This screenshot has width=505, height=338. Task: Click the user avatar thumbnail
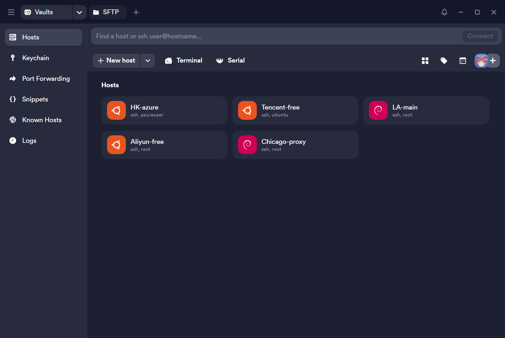coord(481,61)
